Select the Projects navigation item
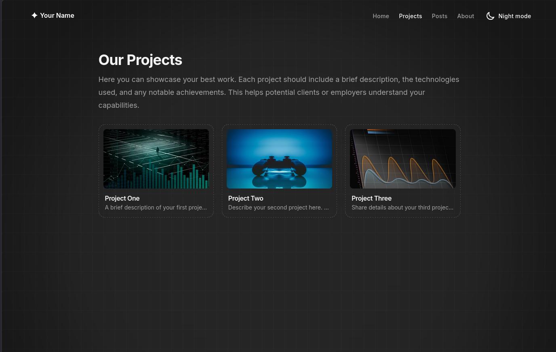The width and height of the screenshot is (556, 352). (x=411, y=16)
